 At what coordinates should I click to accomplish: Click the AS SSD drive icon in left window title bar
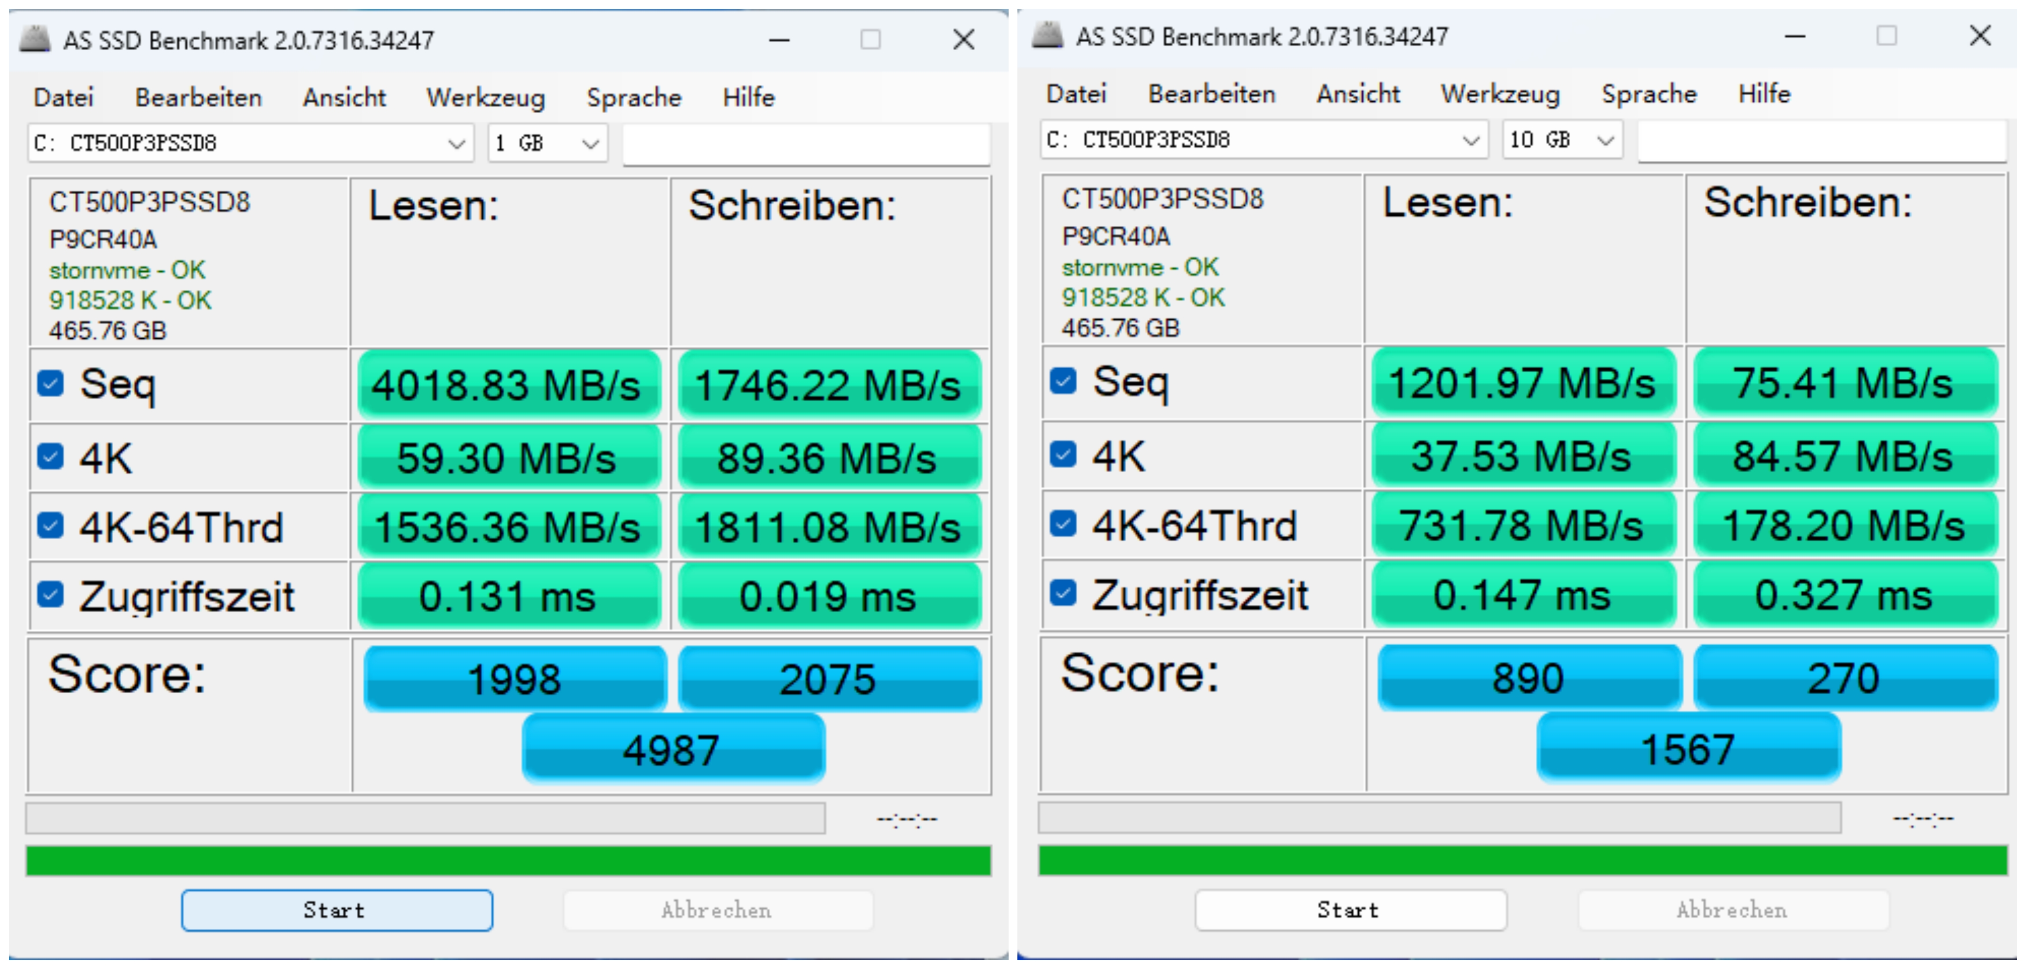[35, 38]
